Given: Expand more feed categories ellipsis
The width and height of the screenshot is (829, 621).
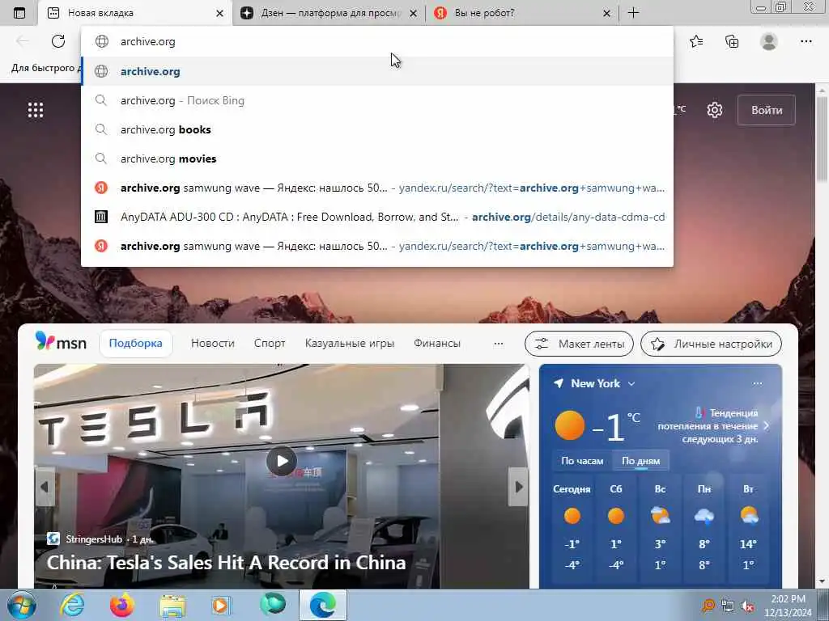Looking at the screenshot, I should coord(498,344).
